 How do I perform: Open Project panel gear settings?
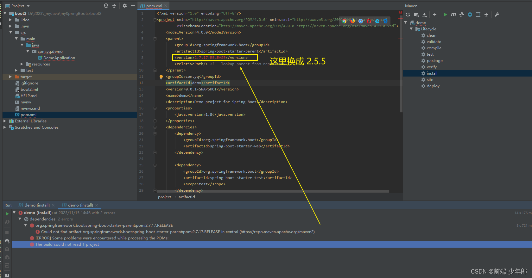tap(125, 6)
